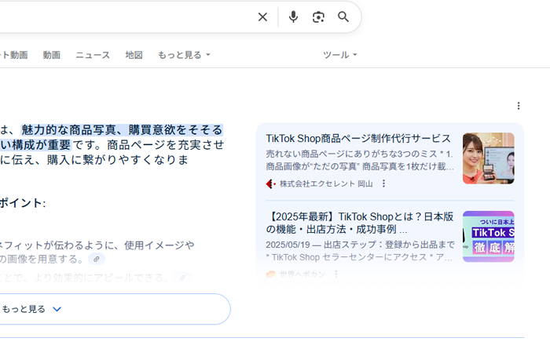Open the red 株式会社エクセレント favicon

point(270,183)
